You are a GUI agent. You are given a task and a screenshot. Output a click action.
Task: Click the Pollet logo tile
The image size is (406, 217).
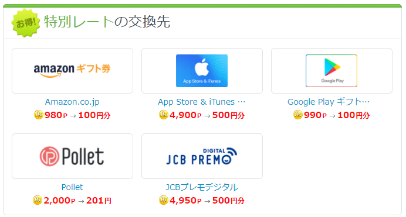(72, 156)
